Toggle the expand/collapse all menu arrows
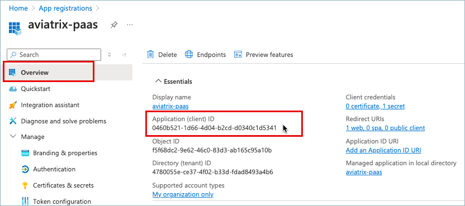The width and height of the screenshot is (465, 206). point(109,55)
